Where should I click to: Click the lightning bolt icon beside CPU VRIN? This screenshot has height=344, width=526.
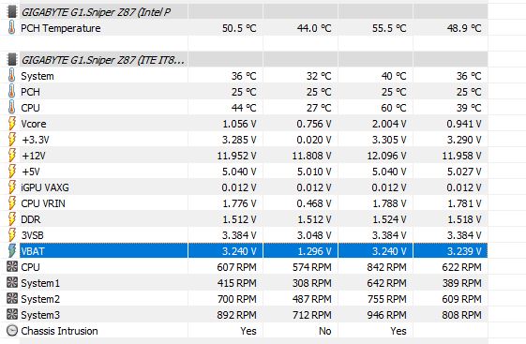click(12, 203)
